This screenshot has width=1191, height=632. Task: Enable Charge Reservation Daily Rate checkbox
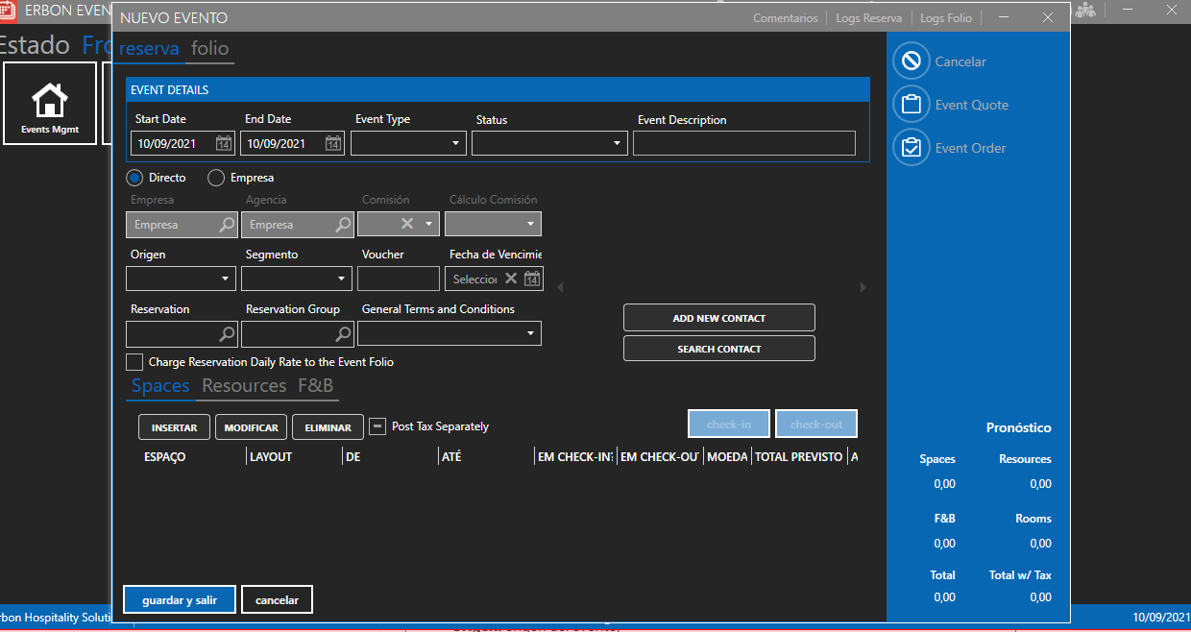(x=134, y=362)
